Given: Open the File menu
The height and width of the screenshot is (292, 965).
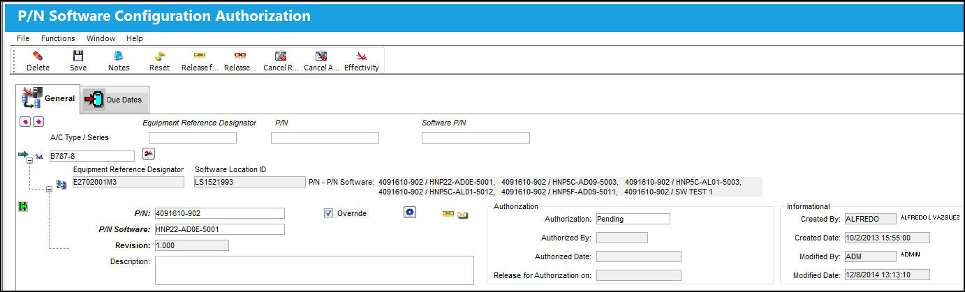Looking at the screenshot, I should click(x=23, y=38).
